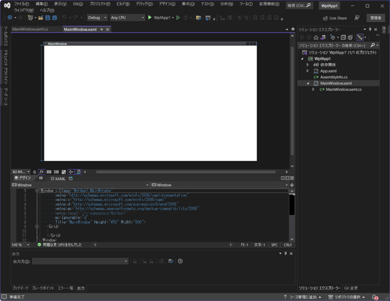The image size is (390, 301).
Task: Click the open file folder icon
Action: coord(41,18)
